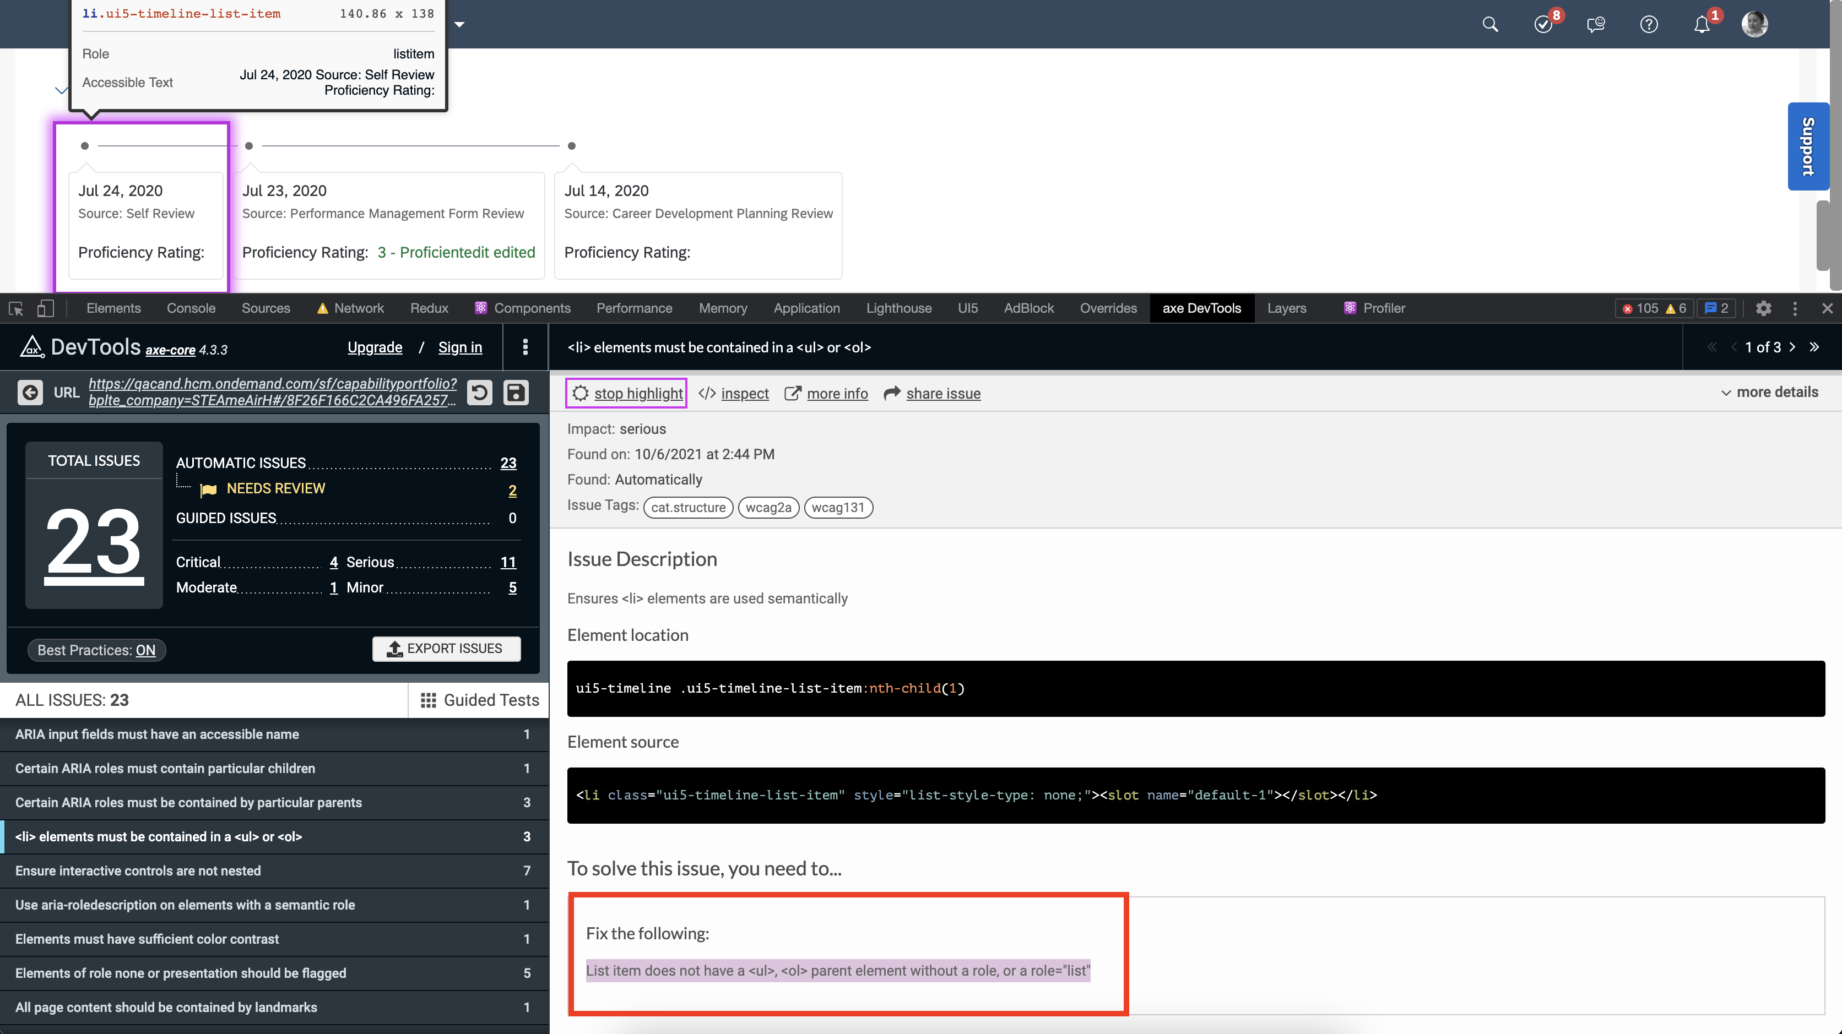The image size is (1842, 1034).
Task: Open the Chrome DevTools customize menu
Action: click(x=1795, y=308)
